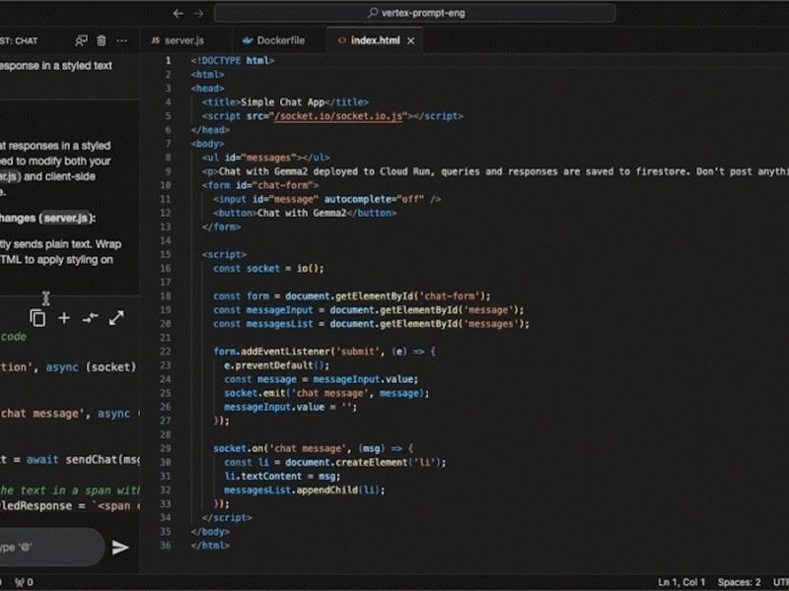Click line number 1 in gutter
This screenshot has height=591, width=789.
coord(168,61)
